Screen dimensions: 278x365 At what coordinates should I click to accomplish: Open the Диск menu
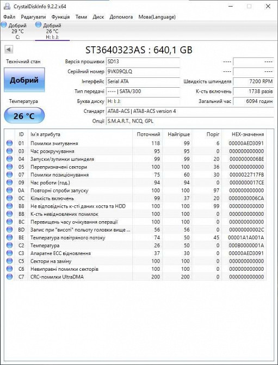point(98,17)
